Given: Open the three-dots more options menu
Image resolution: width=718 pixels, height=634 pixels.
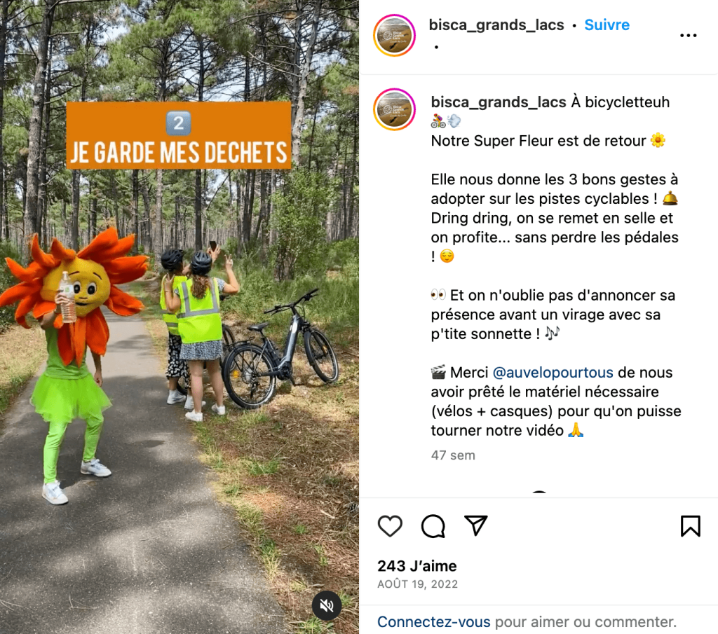Looking at the screenshot, I should point(689,35).
